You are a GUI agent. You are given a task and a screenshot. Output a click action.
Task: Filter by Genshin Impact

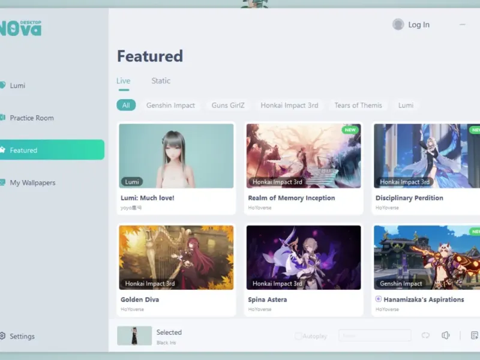click(170, 106)
